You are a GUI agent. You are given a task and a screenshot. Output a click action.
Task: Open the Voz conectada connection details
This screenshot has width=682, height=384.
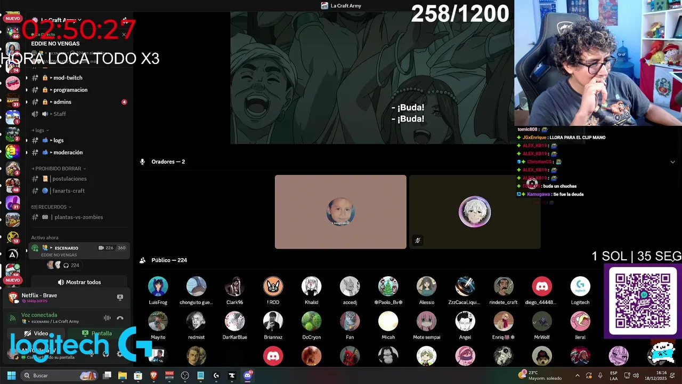point(39,315)
